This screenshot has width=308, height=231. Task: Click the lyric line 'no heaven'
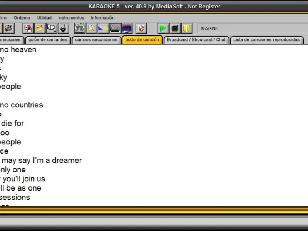click(x=18, y=50)
